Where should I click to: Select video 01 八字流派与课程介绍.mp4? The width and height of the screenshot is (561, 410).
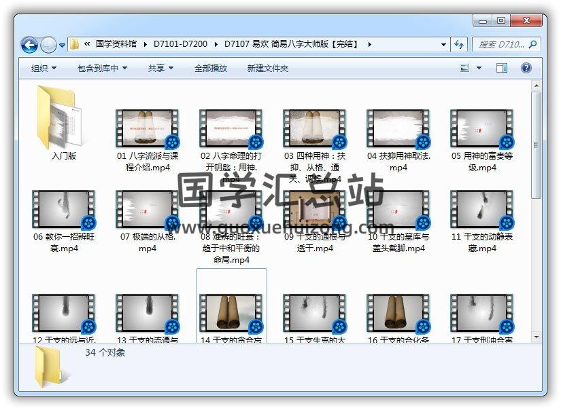tap(148, 141)
